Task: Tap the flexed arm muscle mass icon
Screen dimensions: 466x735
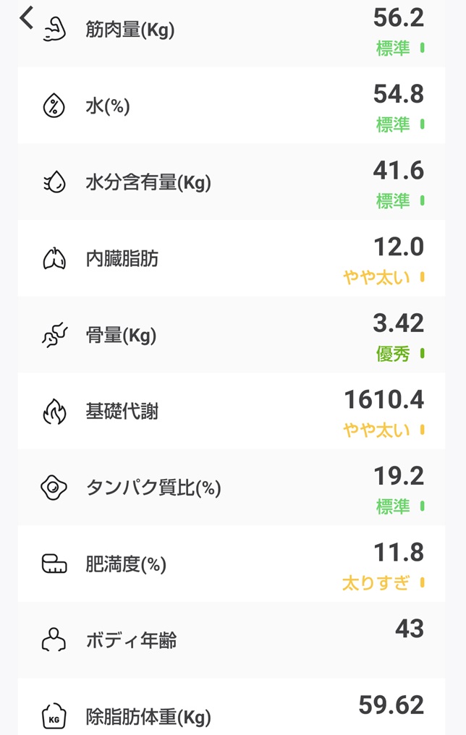Action: 54,30
